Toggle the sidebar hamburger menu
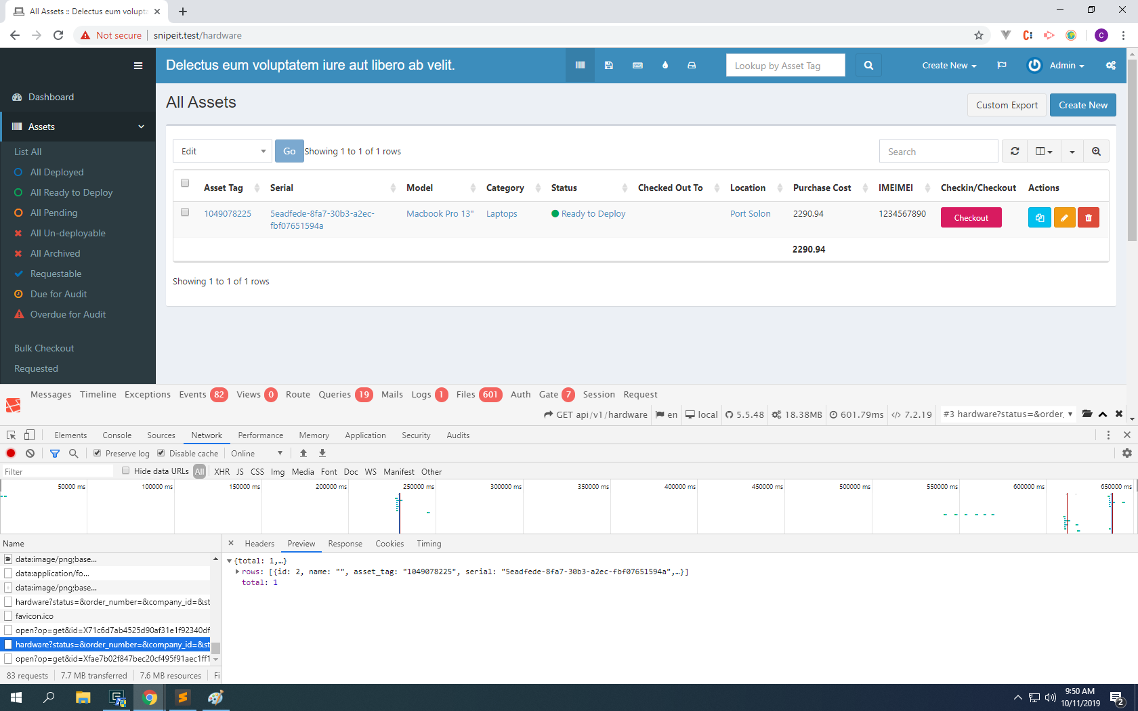 coord(138,66)
